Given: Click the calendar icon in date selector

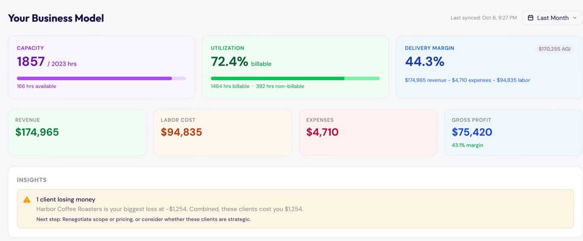Looking at the screenshot, I should tap(530, 18).
